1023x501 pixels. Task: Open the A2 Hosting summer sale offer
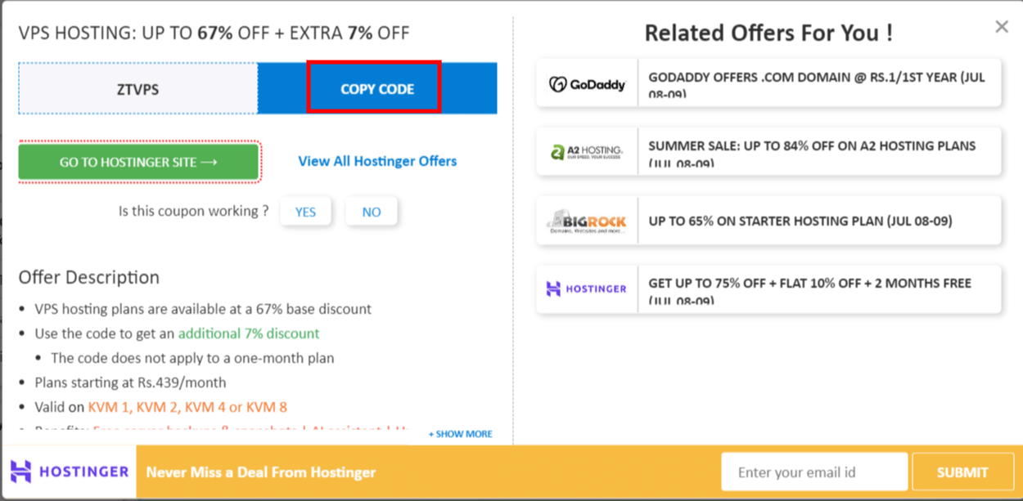818,151
